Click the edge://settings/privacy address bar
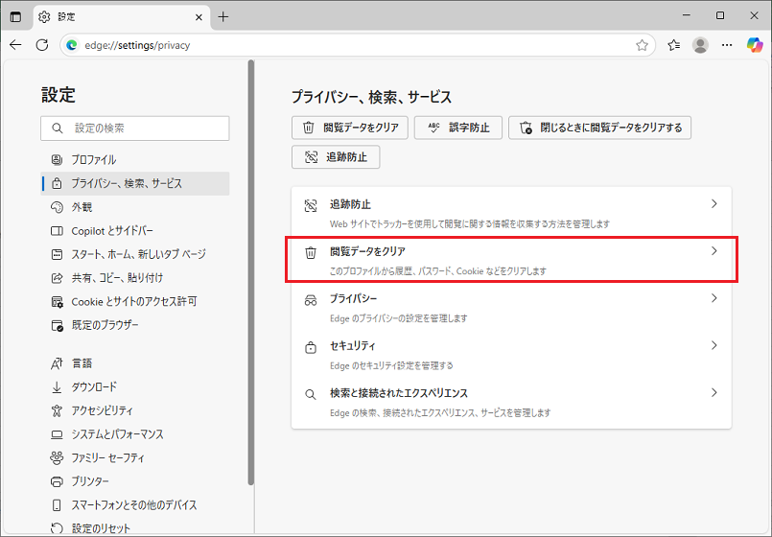Image resolution: width=772 pixels, height=537 pixels. coord(357,45)
